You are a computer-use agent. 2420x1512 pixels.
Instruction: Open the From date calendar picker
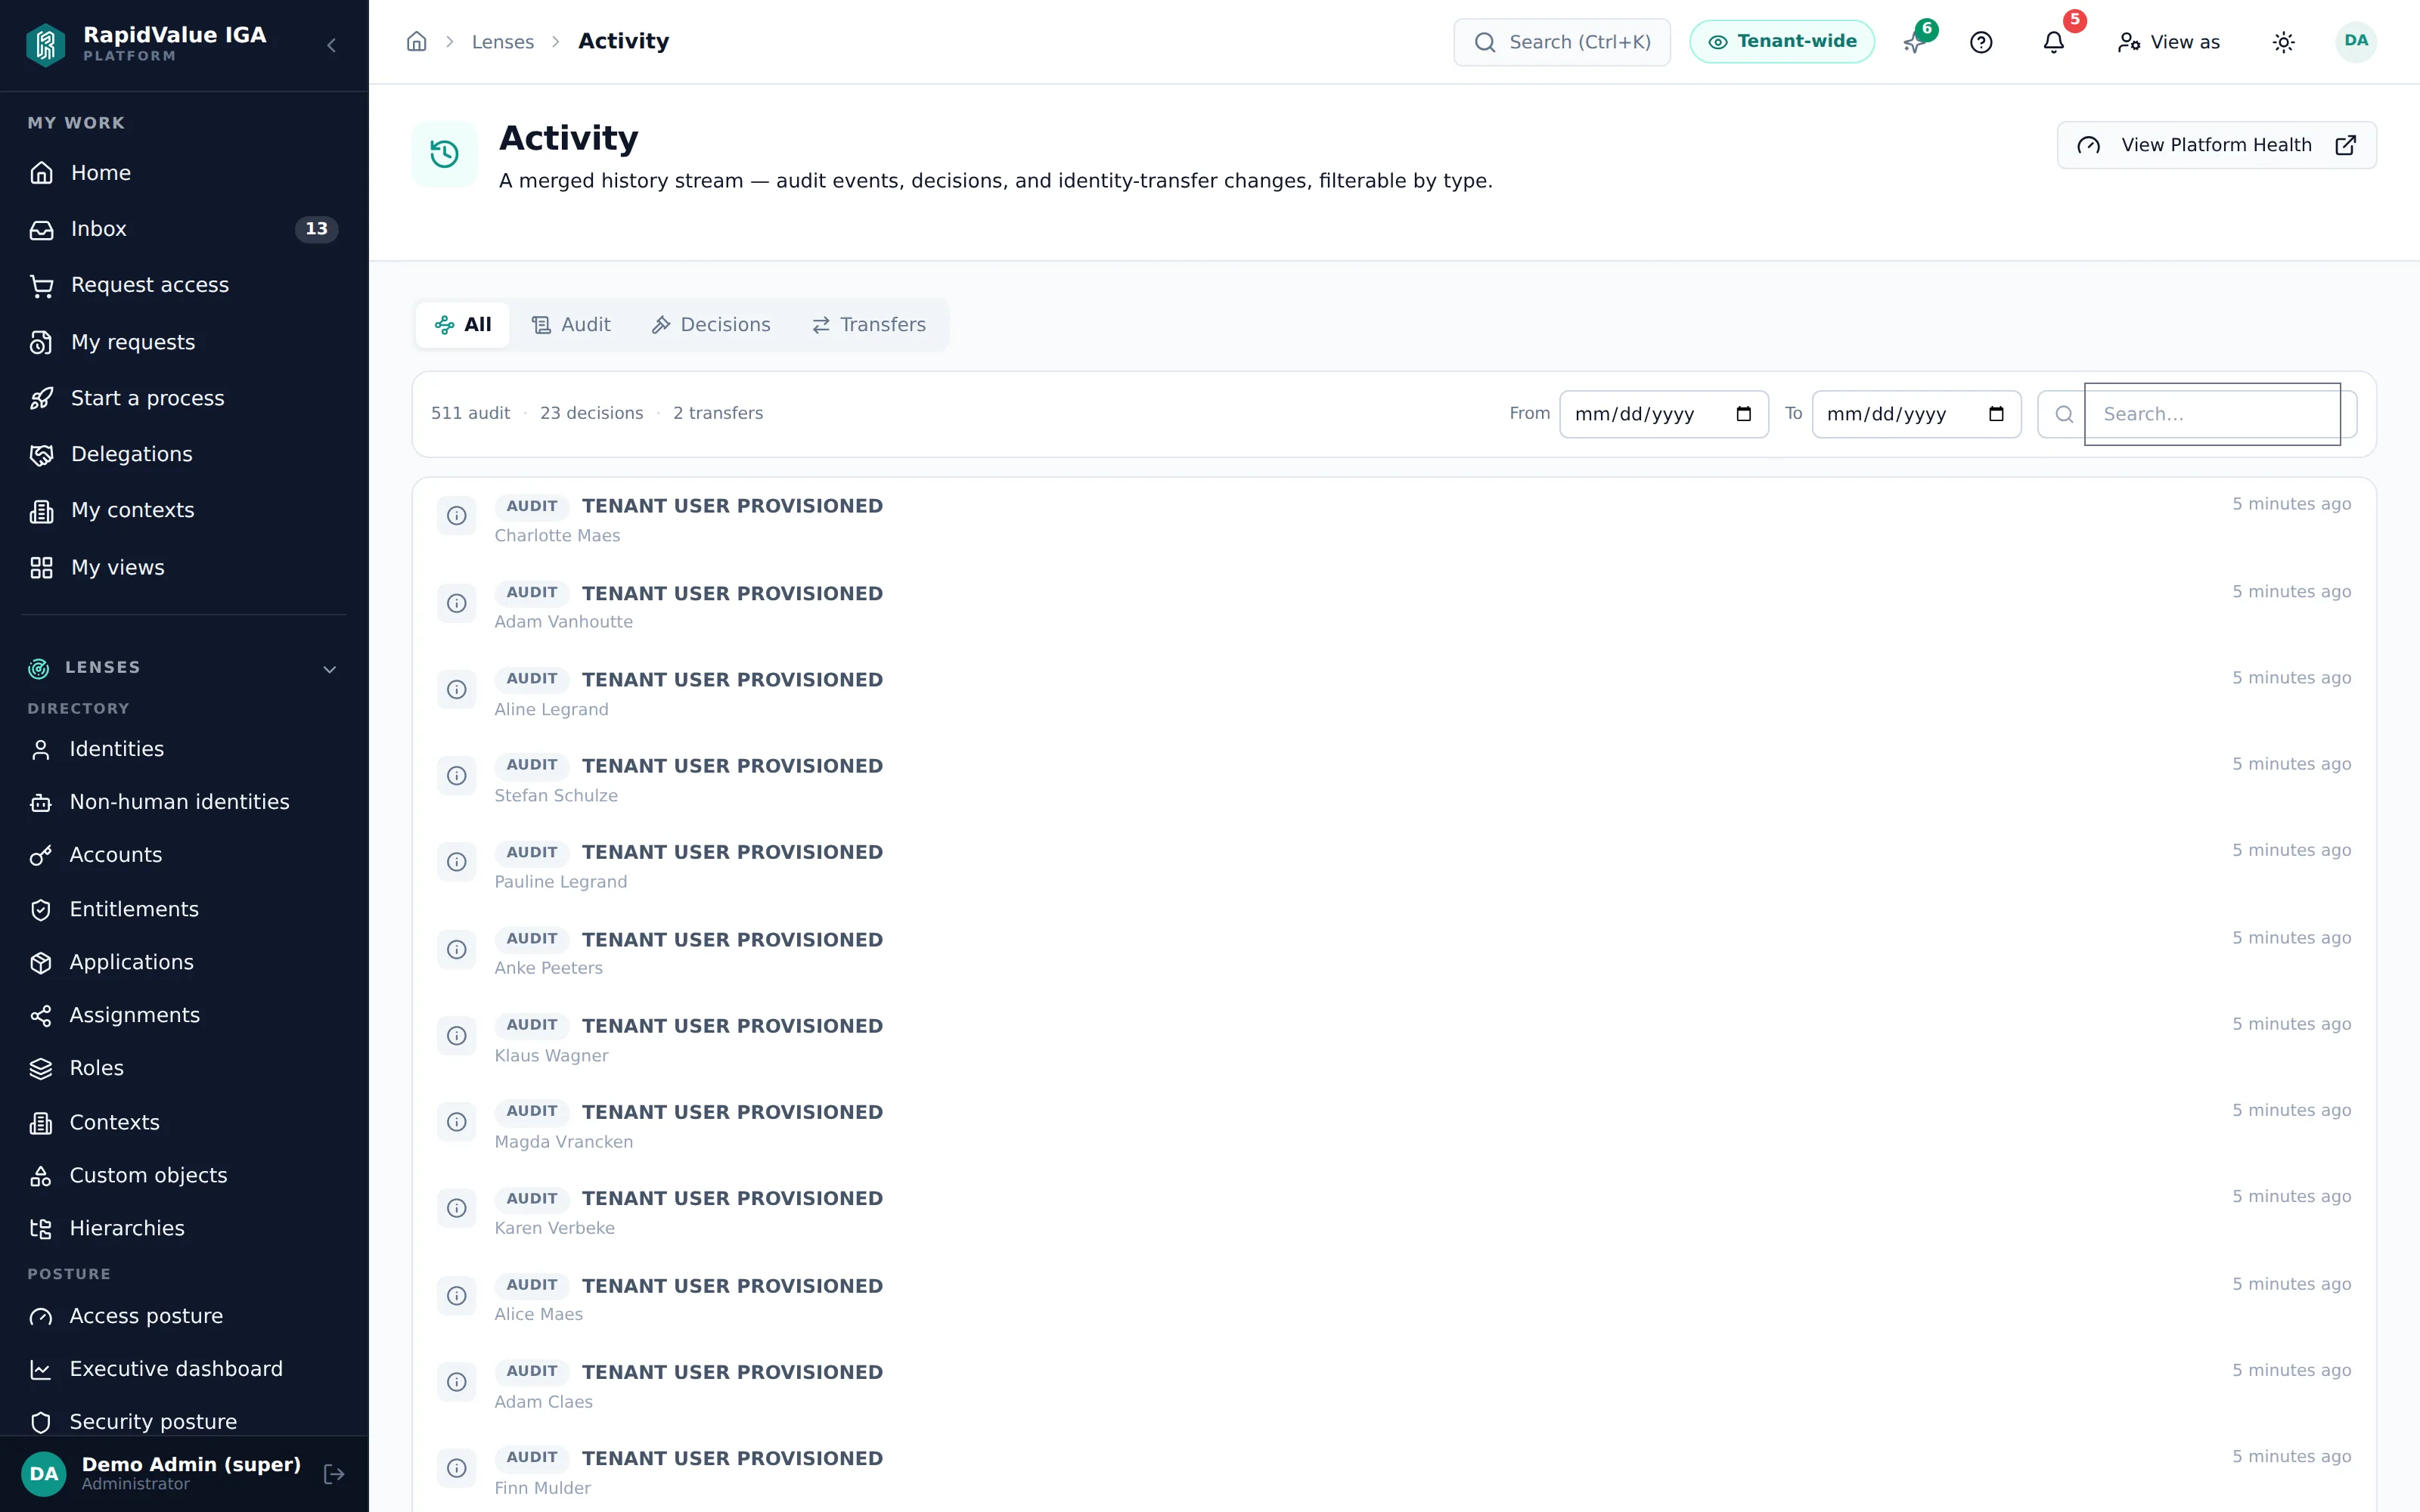[1744, 414]
